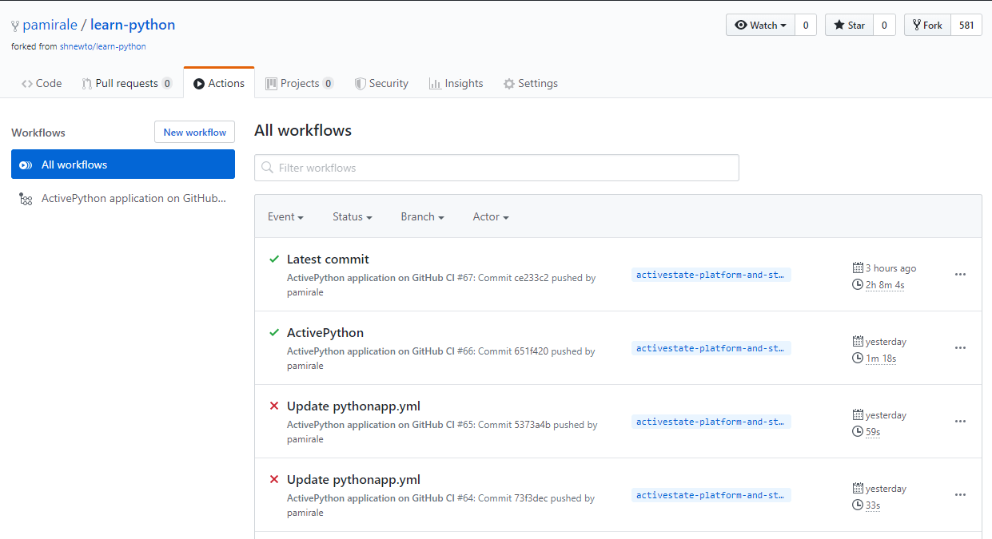The image size is (992, 539).
Task: Click clock icon next to 59s
Action: click(x=858, y=431)
